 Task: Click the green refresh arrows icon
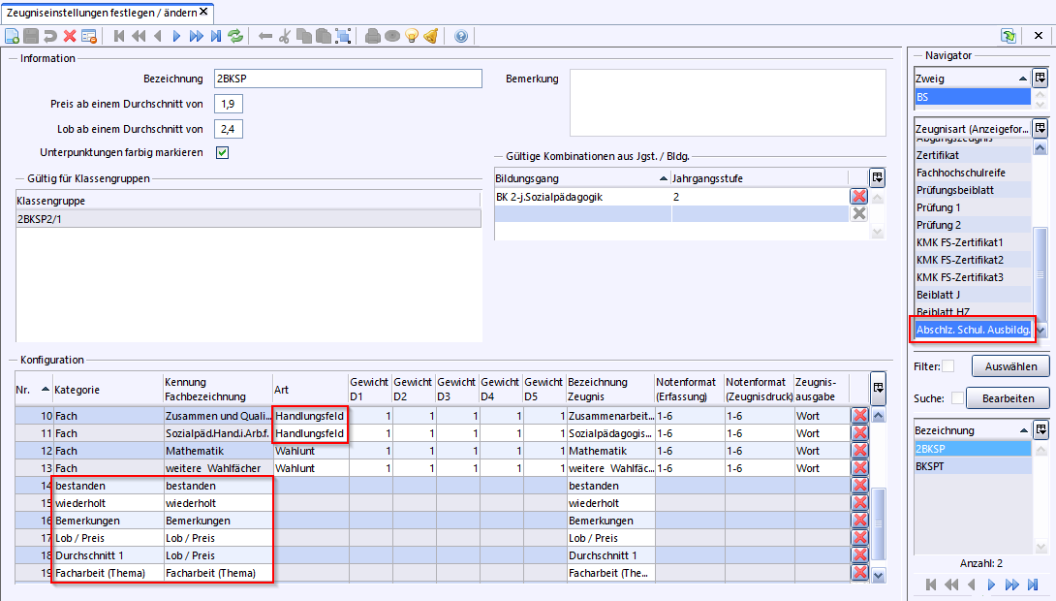pos(234,36)
